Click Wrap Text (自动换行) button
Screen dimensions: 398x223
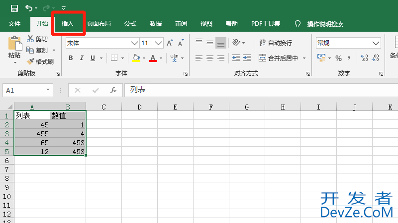point(276,43)
